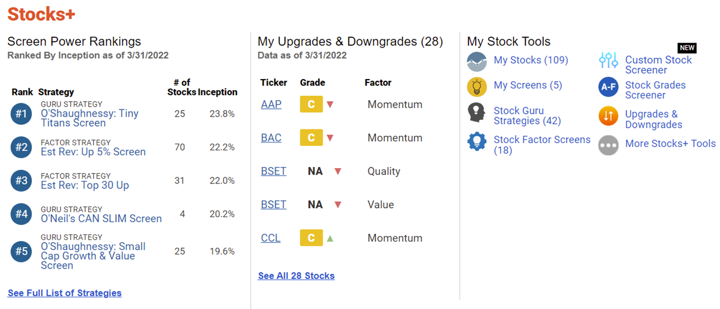Click the green upgrade arrow for CCL
Viewport: 720px width, 309px height.
[330, 238]
